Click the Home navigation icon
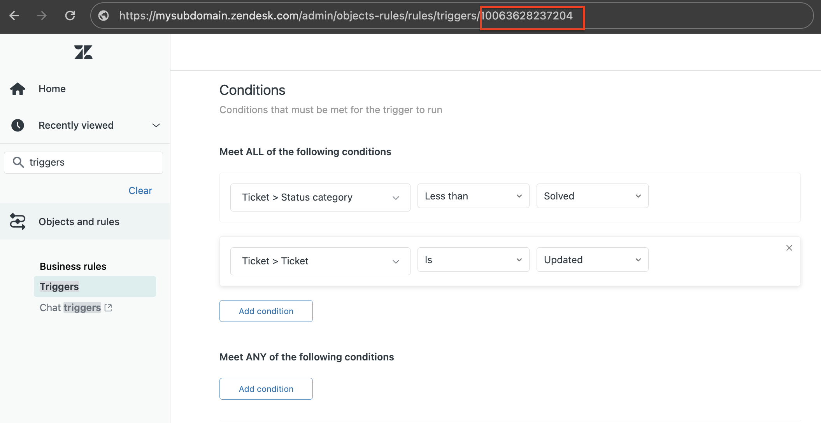821x423 pixels. 18,87
